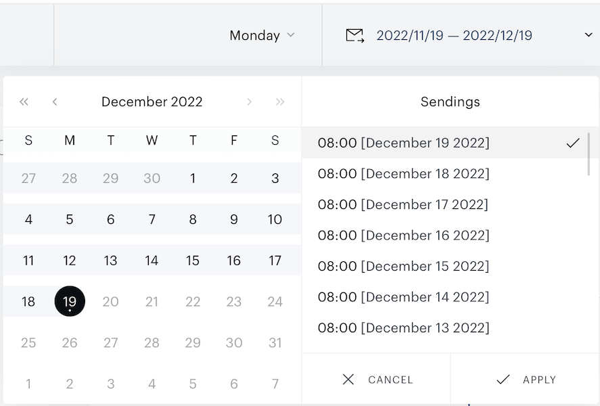Apply the selected date
This screenshot has width=600, height=406.
(525, 379)
